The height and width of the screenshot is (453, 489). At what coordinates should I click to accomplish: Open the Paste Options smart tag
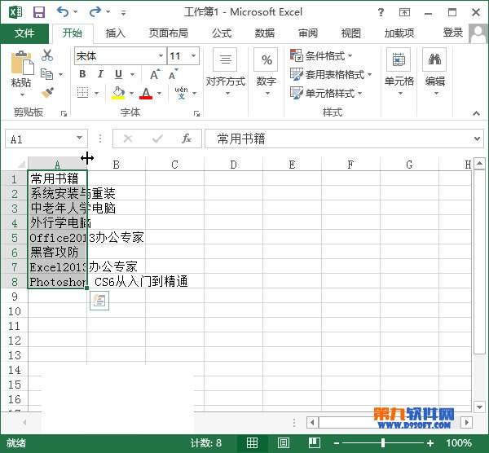point(99,301)
